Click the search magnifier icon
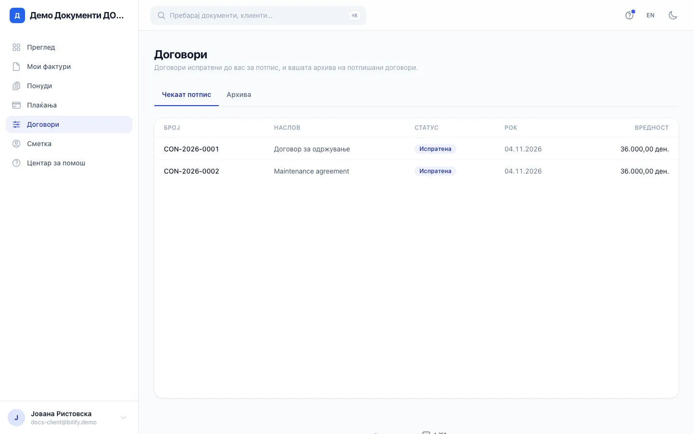Image resolution: width=694 pixels, height=434 pixels. [161, 15]
